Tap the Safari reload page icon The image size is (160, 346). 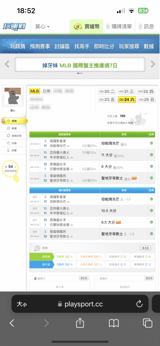click(139, 304)
